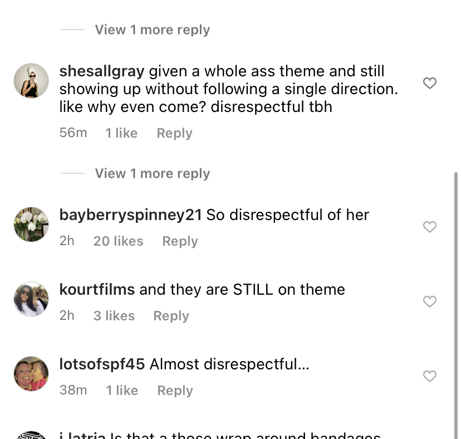The image size is (461, 439).
Task: Open lotsofspf45's profile photo
Action: [31, 374]
